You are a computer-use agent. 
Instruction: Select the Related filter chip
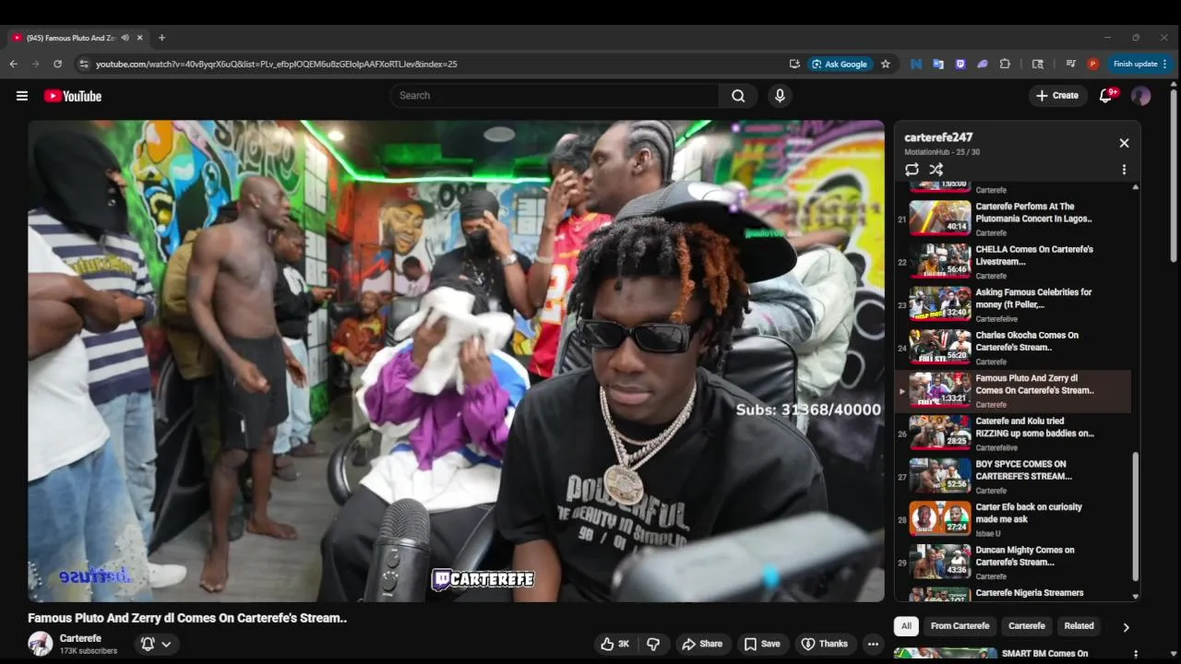(1079, 626)
